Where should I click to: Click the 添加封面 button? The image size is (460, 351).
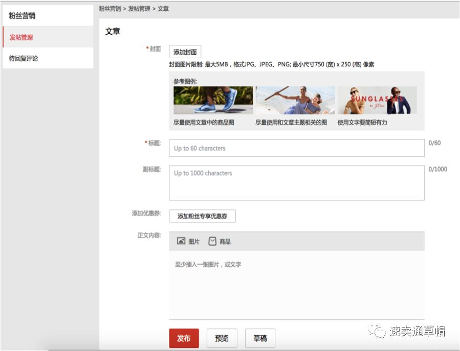[185, 52]
